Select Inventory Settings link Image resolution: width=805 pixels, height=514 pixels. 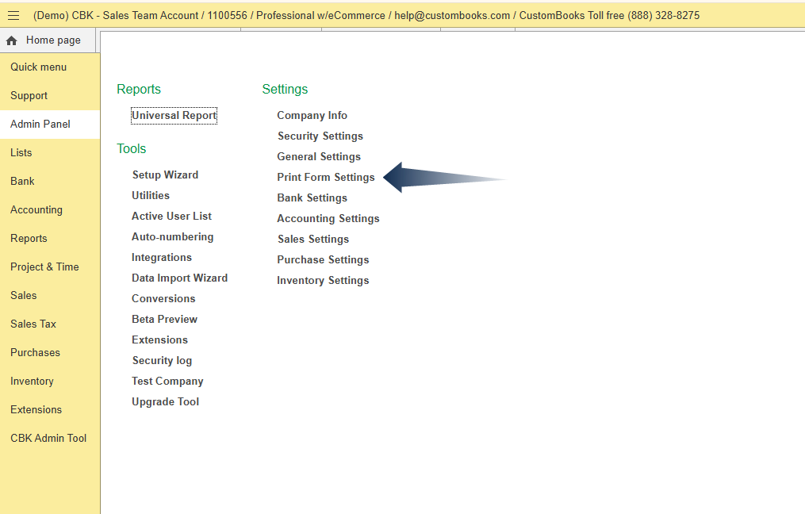[x=323, y=281]
